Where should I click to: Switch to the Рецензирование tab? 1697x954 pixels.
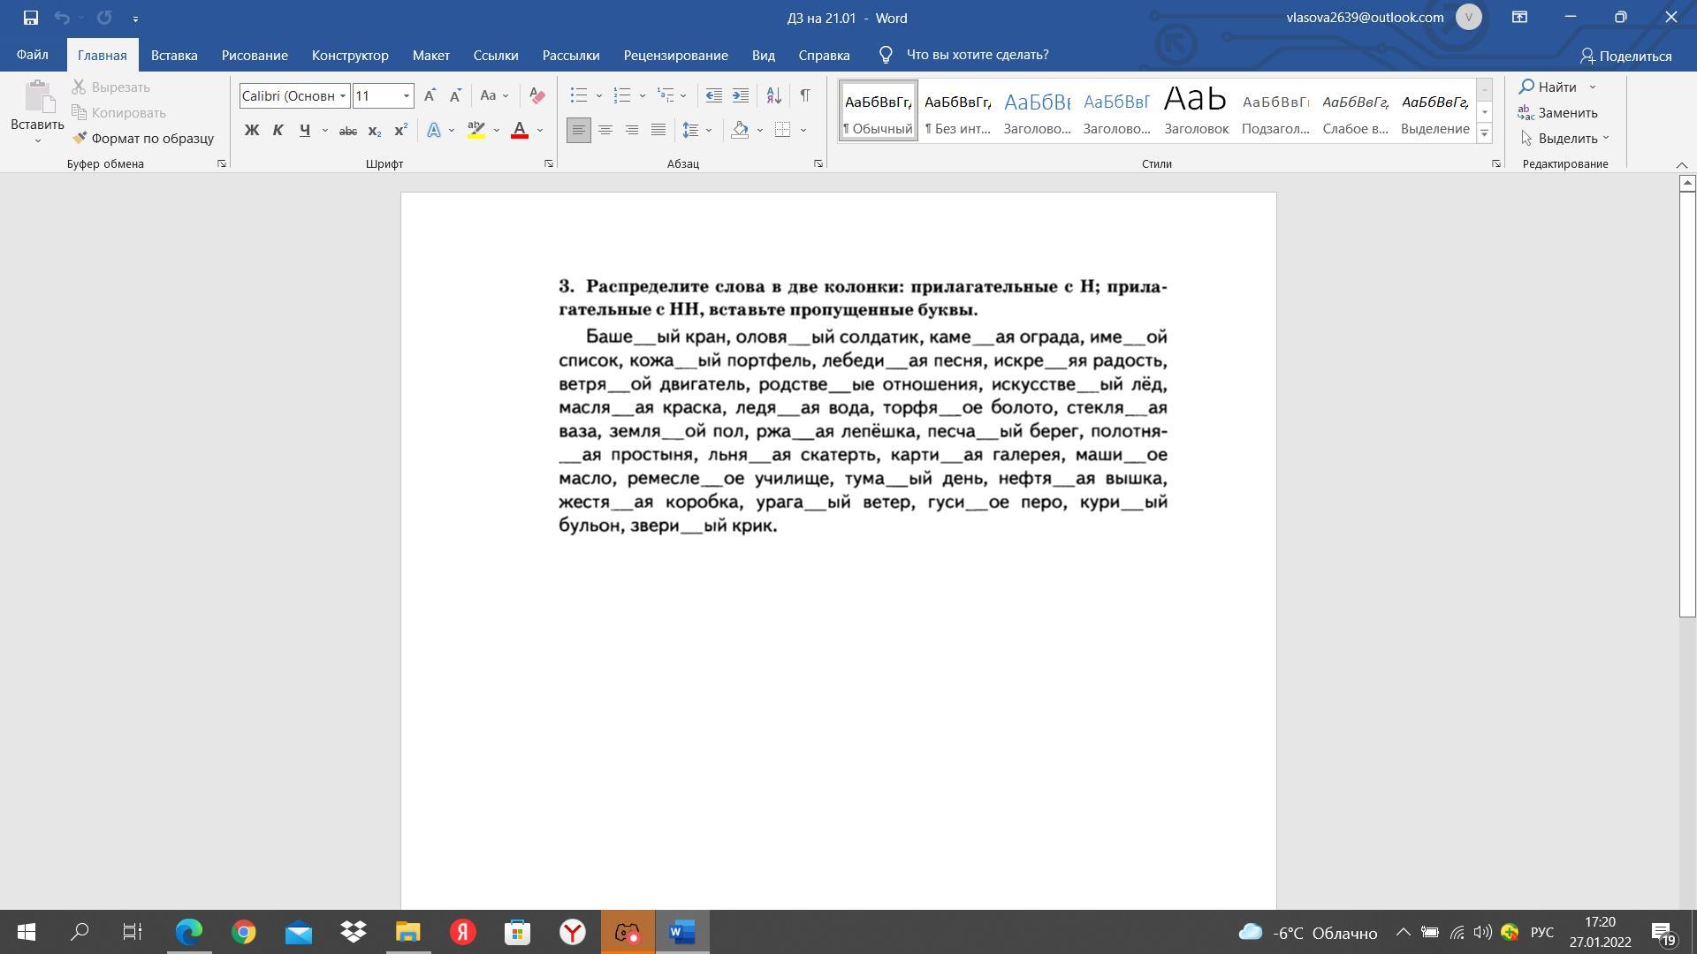click(675, 55)
